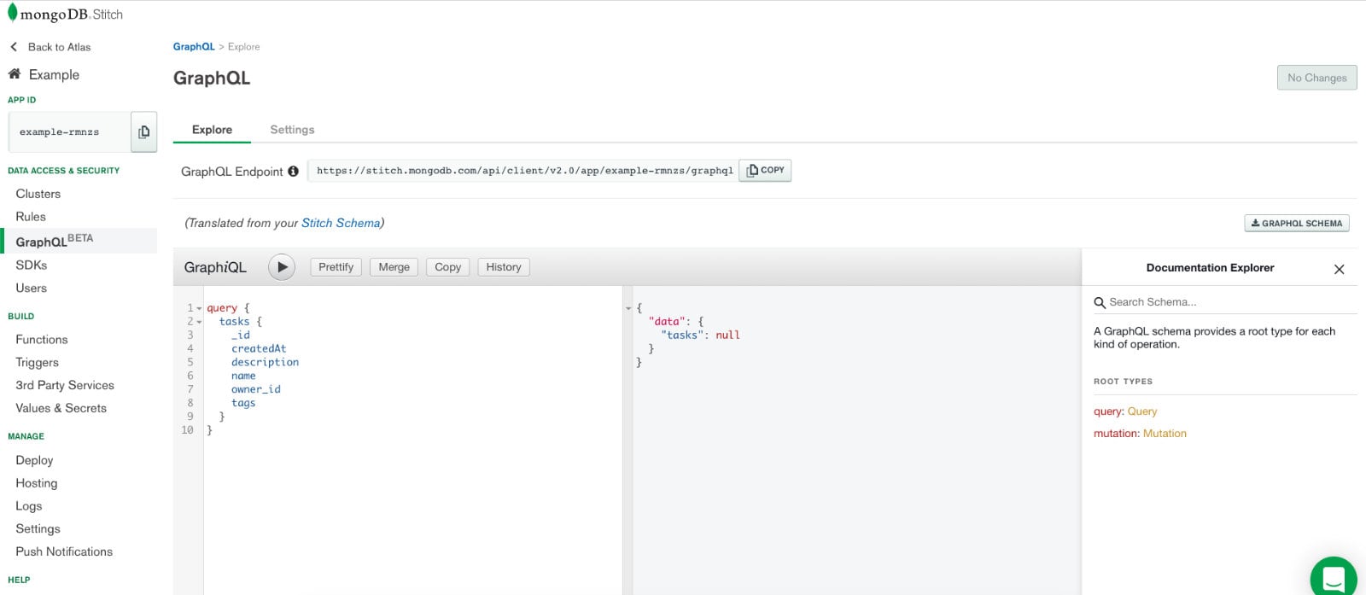
Task: Copy the GraphQL endpoint URL
Action: (x=766, y=171)
